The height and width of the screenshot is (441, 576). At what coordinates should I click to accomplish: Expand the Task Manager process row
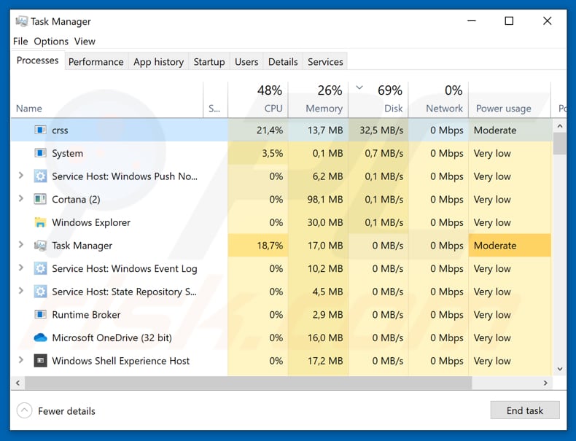(21, 244)
